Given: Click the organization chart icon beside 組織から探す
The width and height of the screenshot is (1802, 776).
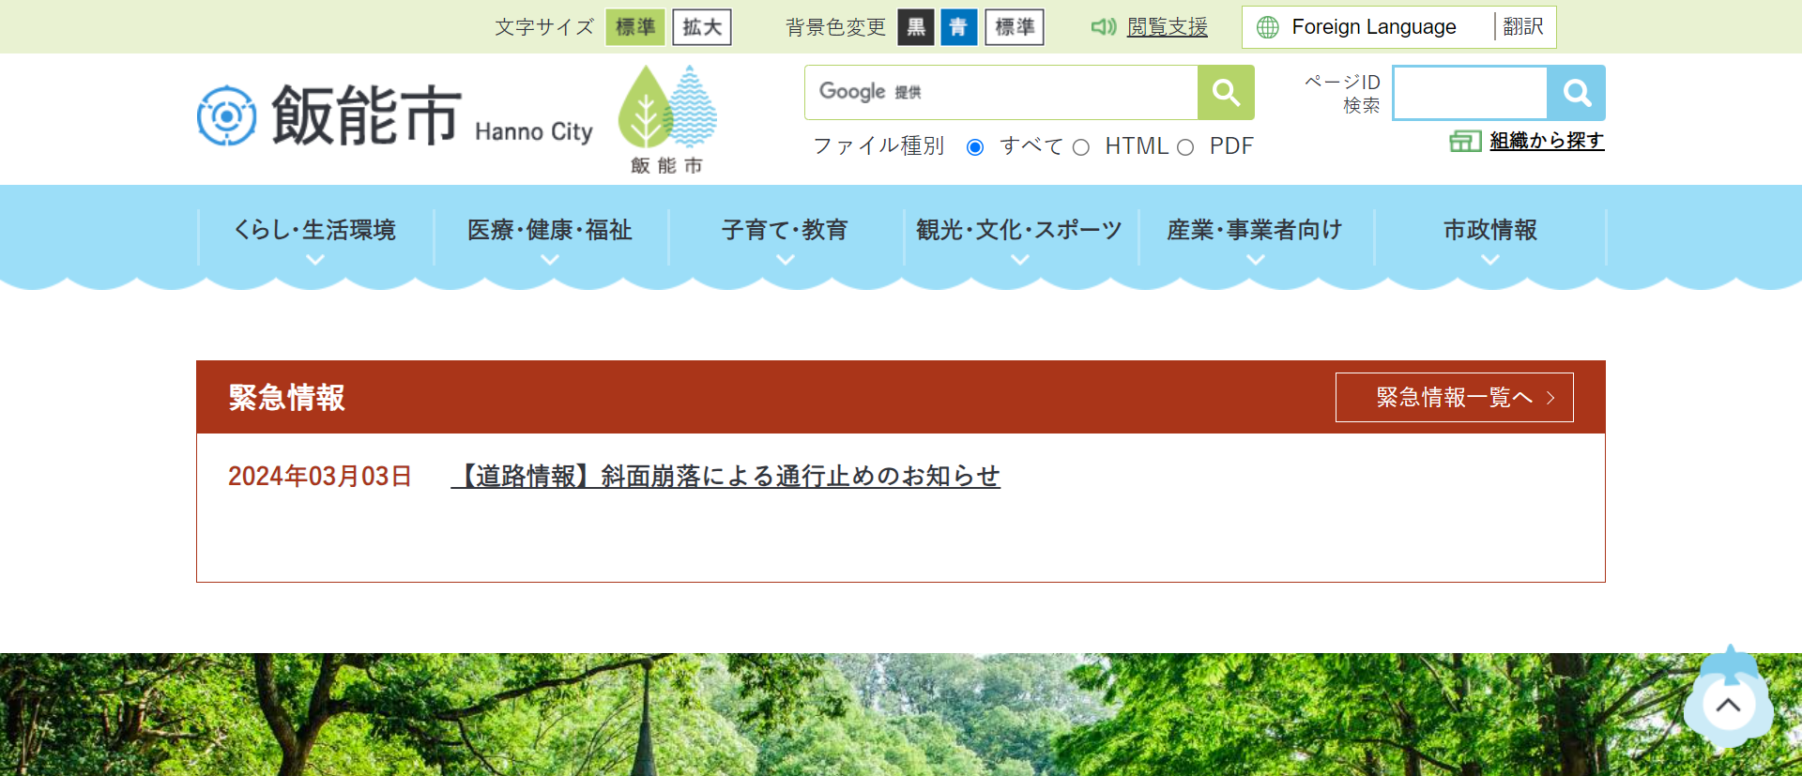Looking at the screenshot, I should 1465,141.
